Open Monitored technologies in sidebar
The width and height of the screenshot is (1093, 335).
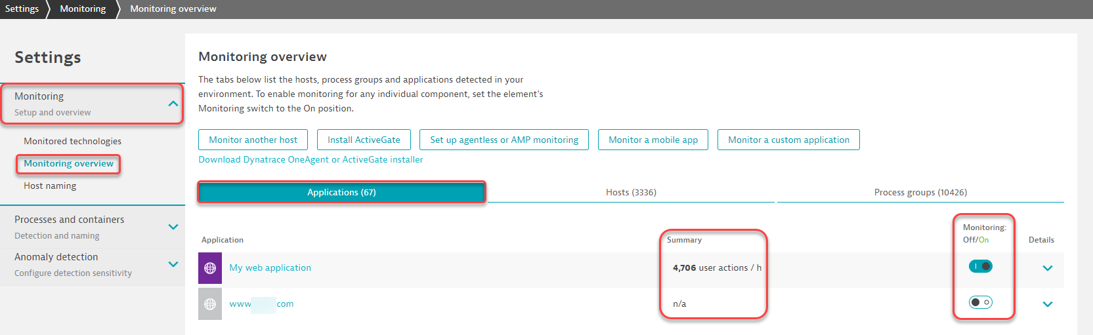(72, 141)
